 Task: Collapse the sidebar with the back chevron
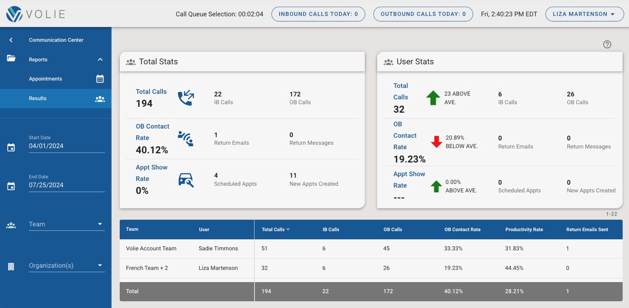(x=10, y=40)
